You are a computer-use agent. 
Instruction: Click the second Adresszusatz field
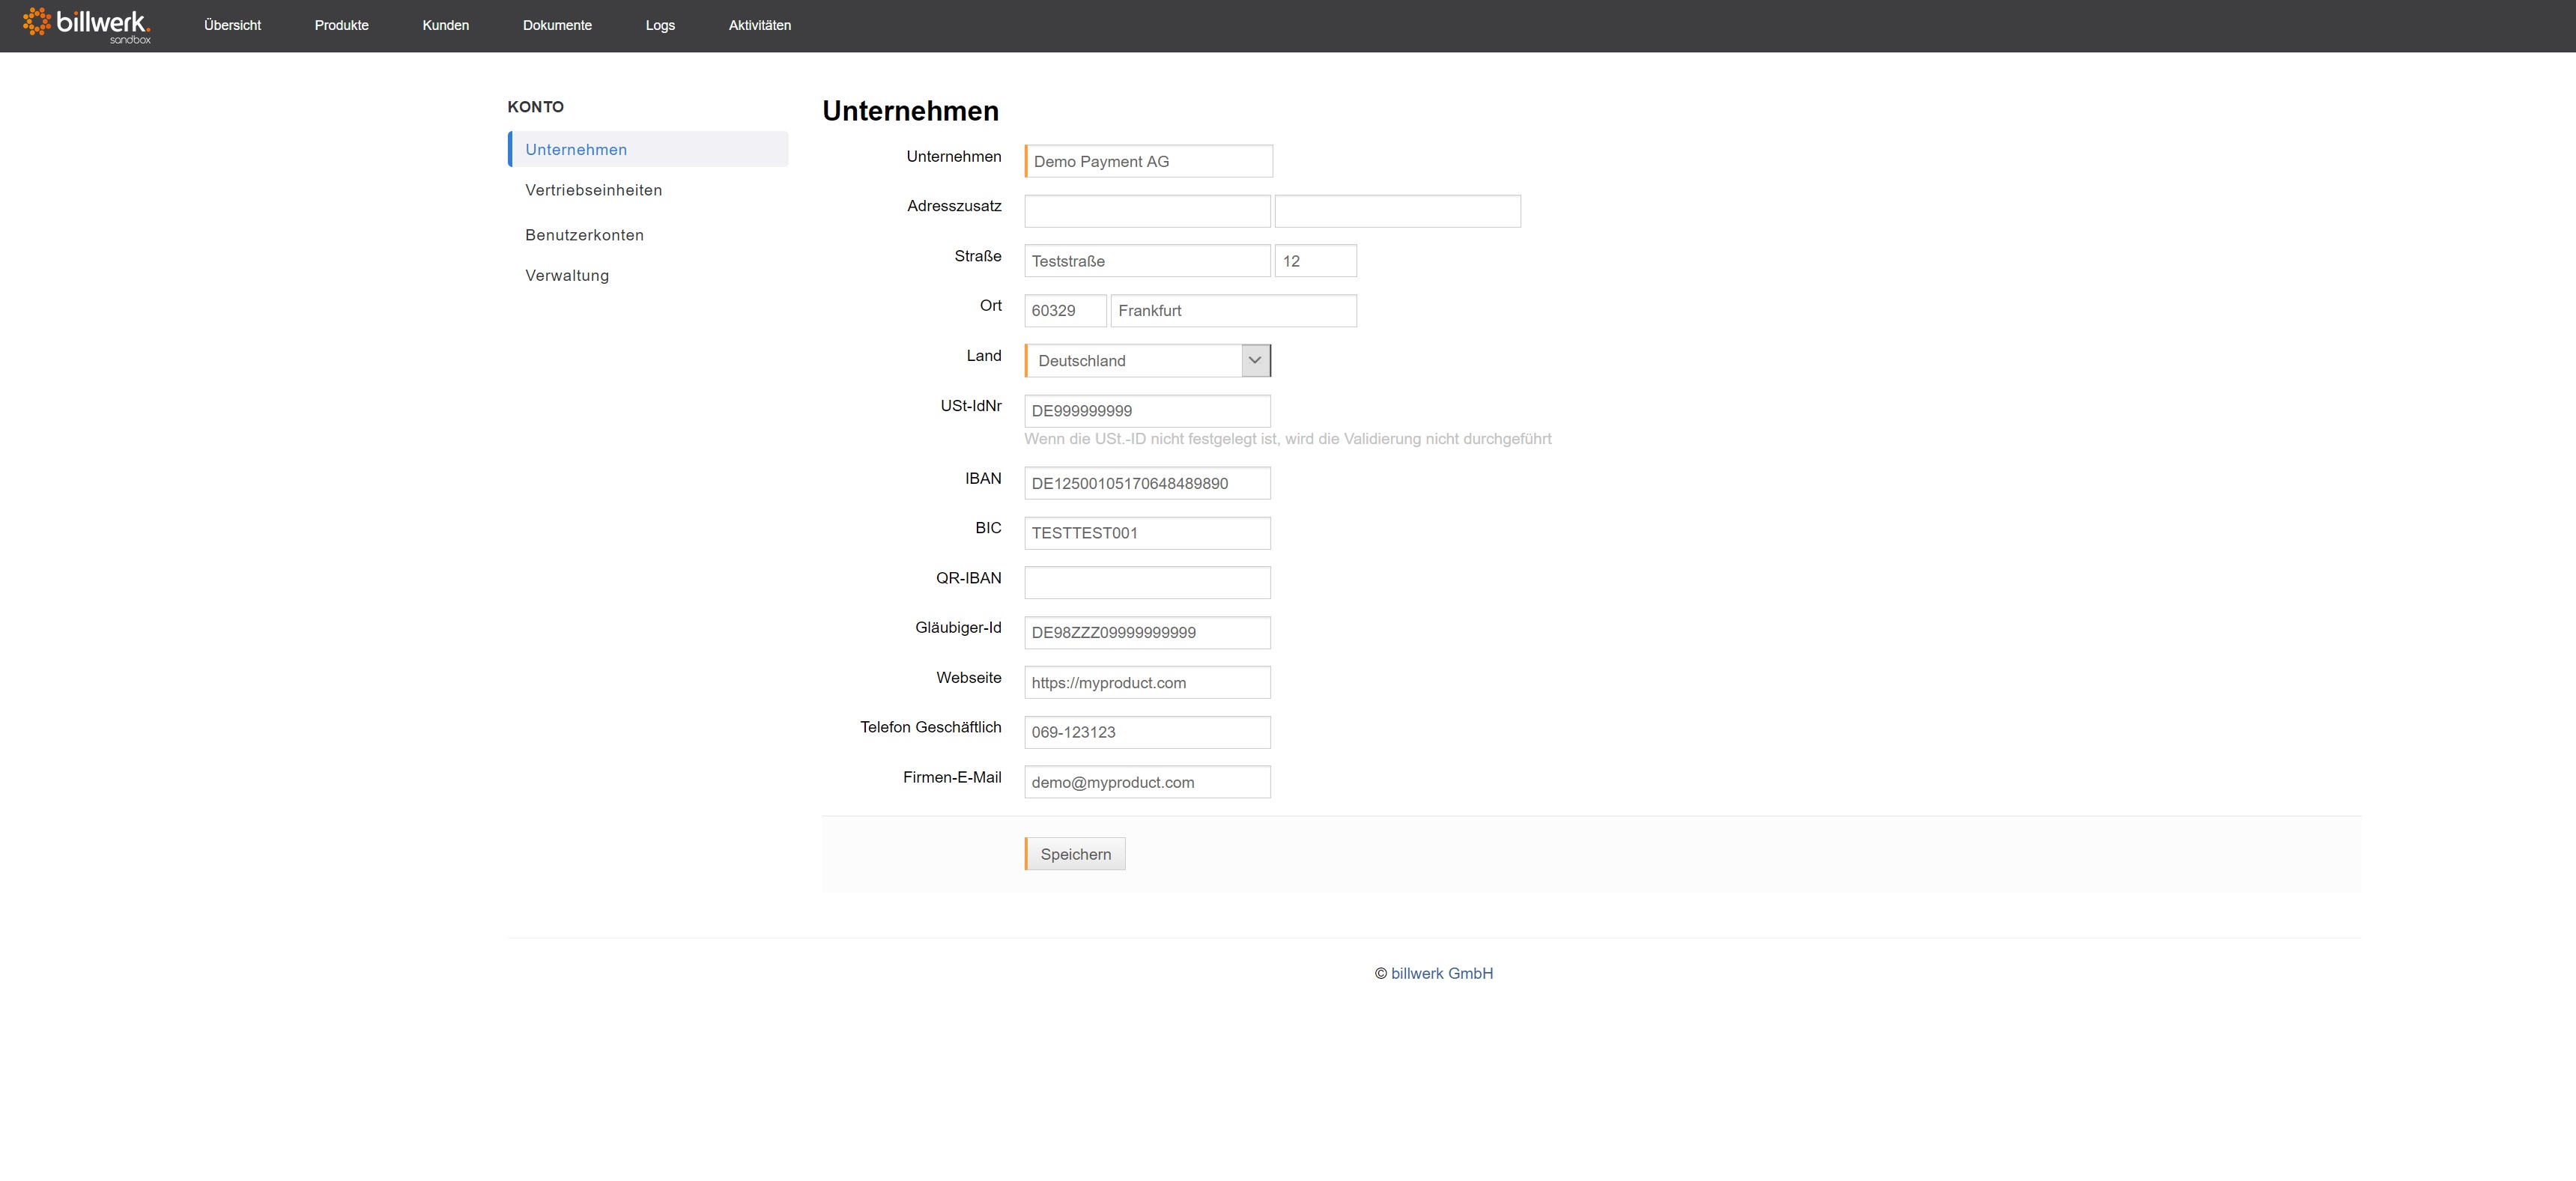1397,211
